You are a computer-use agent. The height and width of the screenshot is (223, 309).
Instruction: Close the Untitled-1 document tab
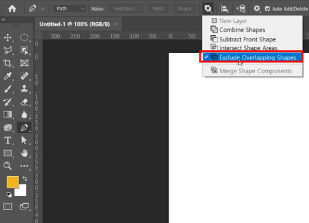(x=115, y=24)
